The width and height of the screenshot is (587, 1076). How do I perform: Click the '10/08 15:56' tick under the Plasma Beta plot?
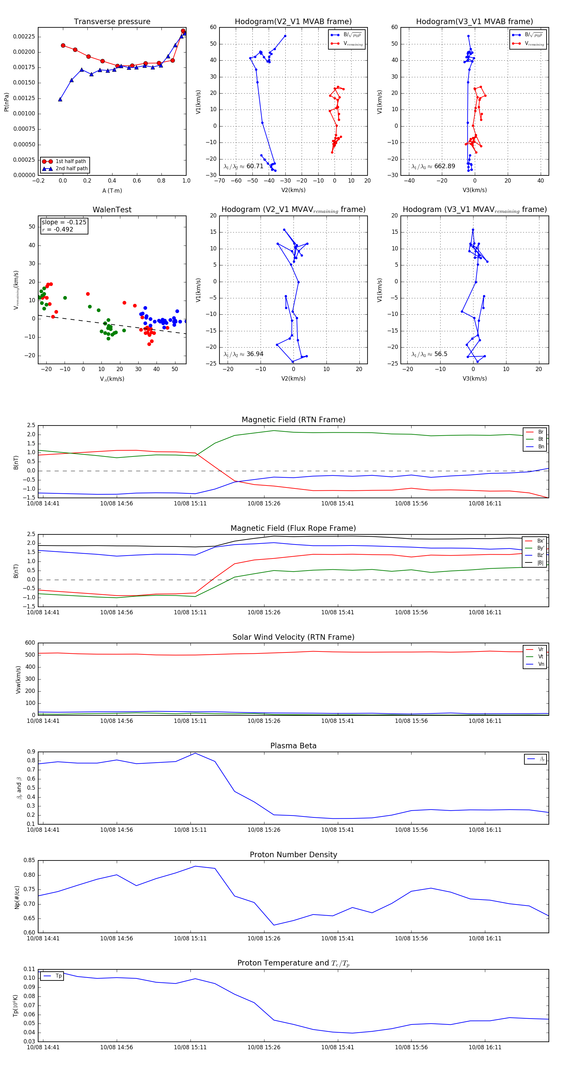[x=411, y=829]
